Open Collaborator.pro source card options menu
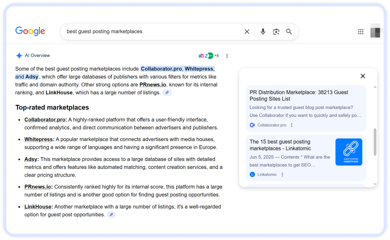390x240 pixels. coord(292,125)
